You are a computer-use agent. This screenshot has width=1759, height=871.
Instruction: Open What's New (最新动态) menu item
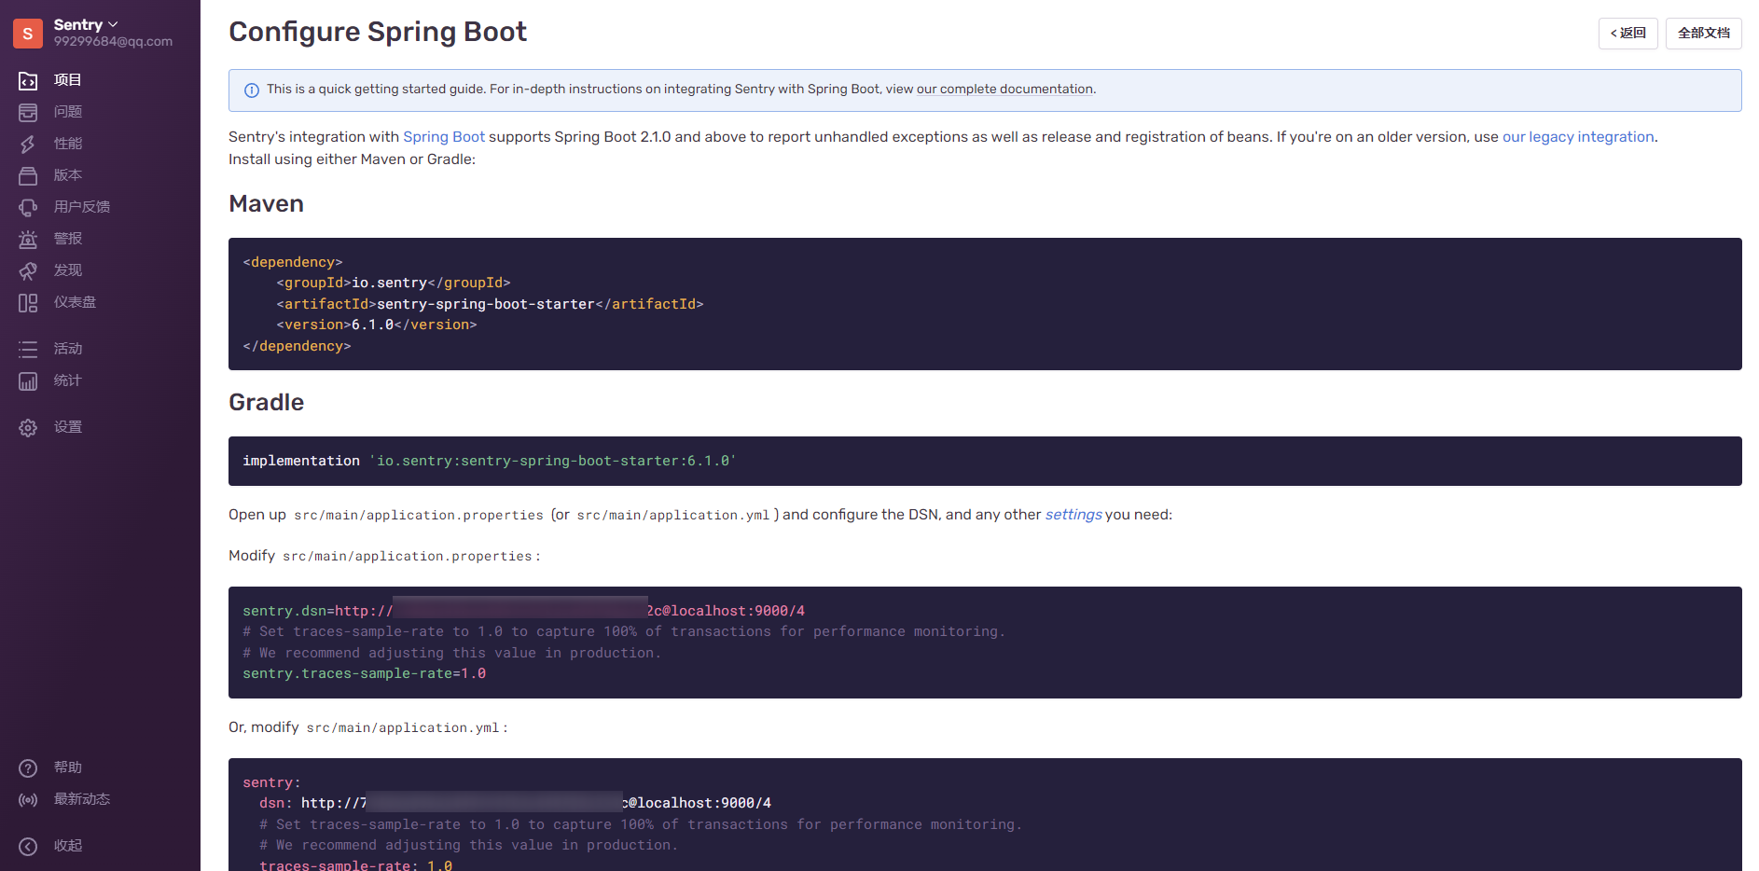point(81,799)
